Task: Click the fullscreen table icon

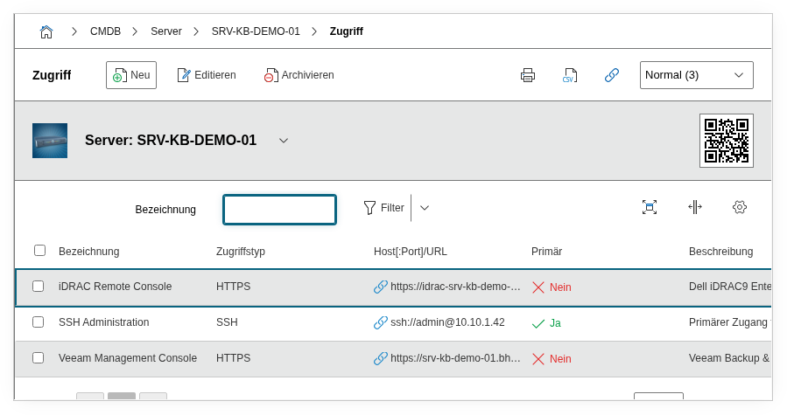Action: (x=649, y=207)
